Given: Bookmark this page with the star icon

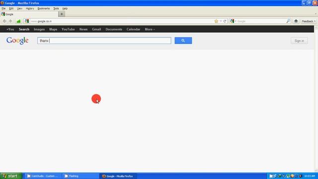Looking at the screenshot, I should point(216,21).
